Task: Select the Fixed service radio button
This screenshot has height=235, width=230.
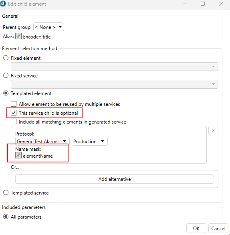Action: (x=6, y=75)
